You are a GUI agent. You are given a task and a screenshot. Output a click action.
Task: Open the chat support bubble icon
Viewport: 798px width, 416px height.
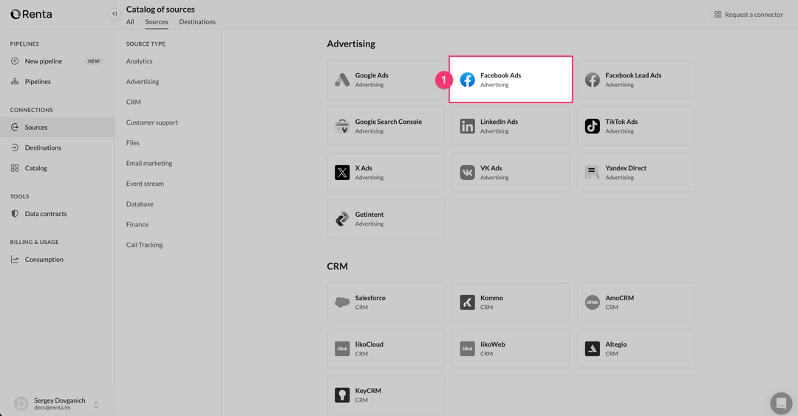pyautogui.click(x=780, y=403)
